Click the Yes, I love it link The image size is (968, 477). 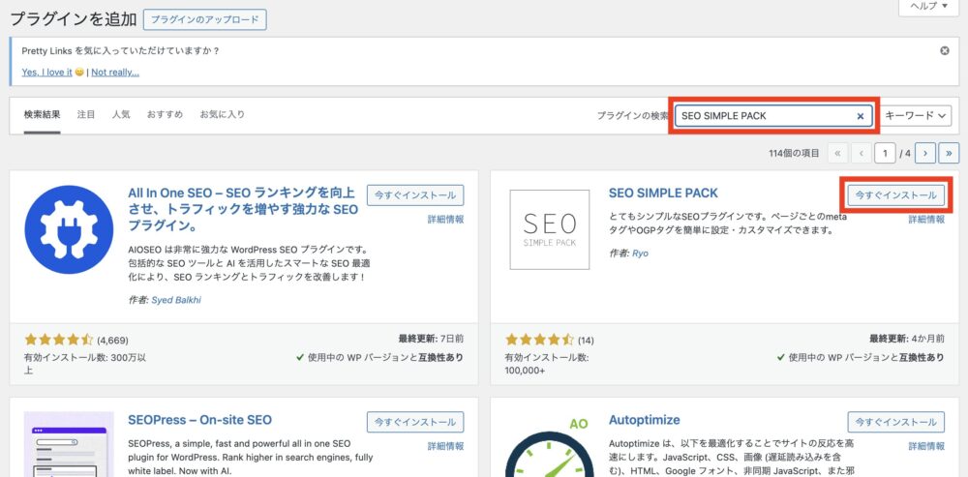[x=46, y=73]
